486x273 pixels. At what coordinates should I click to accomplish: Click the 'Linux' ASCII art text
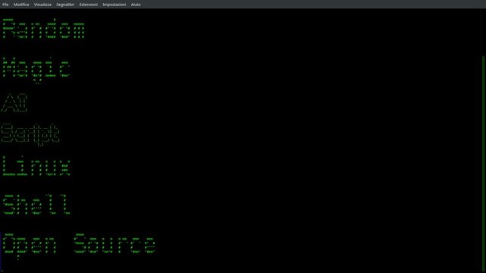(x=36, y=166)
